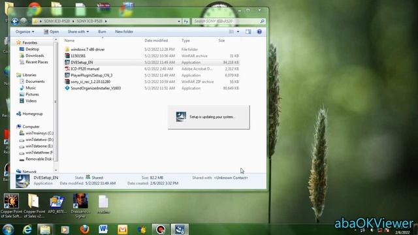Image resolution: width=418 pixels, height=235 pixels.
Task: Open the Removable Disk in the sidebar
Action: (x=39, y=159)
